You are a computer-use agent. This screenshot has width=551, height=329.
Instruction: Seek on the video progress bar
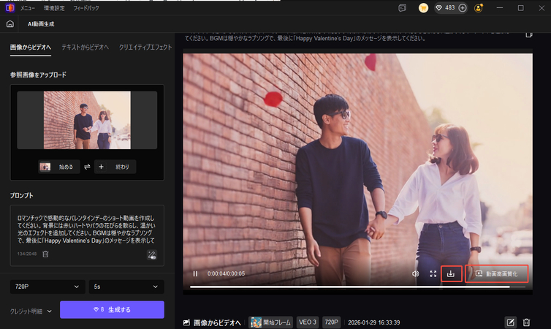pyautogui.click(x=358, y=287)
